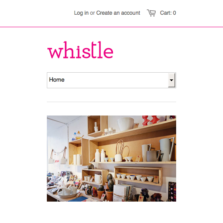Click the white milk bottles on the shelf

(x=100, y=156)
